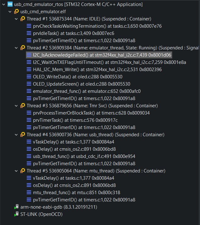Select frame HAL_I2C_Mem_Write() at stm32f4xx_hal_i2c.c:2,531
200x225 pixels.
[97, 70]
